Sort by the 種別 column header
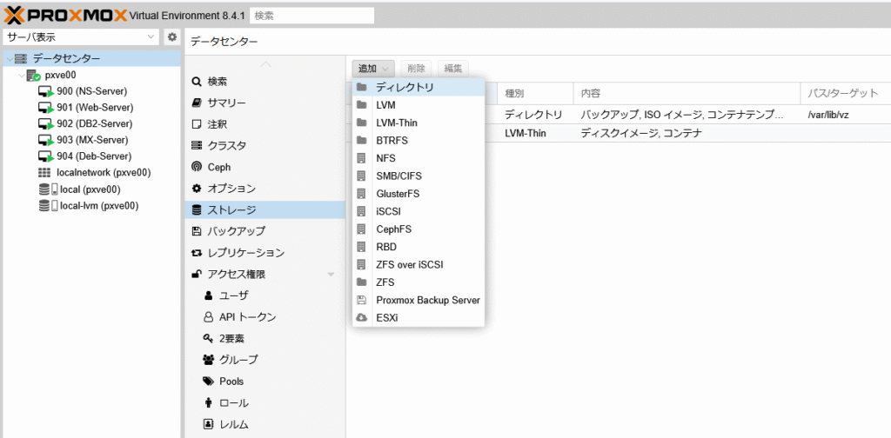Screen dimensions: 891x438 tap(535, 93)
